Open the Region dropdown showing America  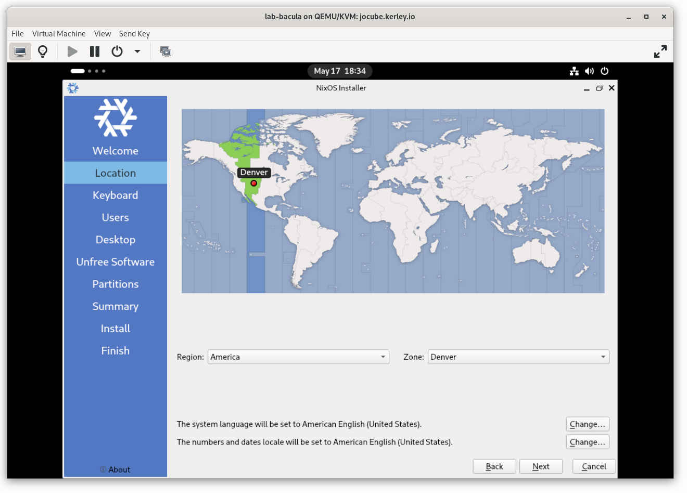click(x=298, y=357)
